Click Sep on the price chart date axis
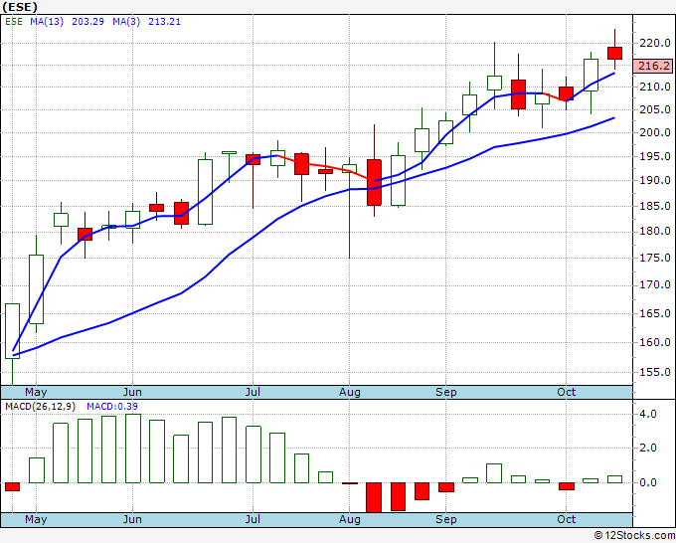This screenshot has width=676, height=543. tap(445, 392)
